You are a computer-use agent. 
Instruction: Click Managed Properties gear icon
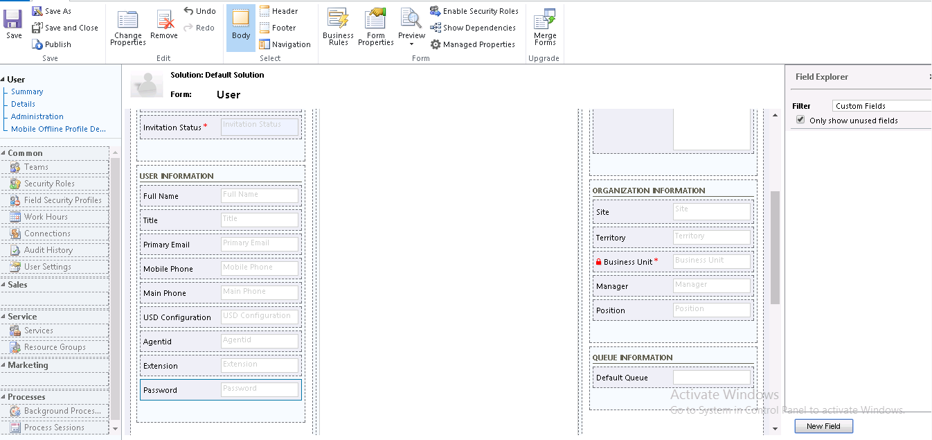point(436,44)
